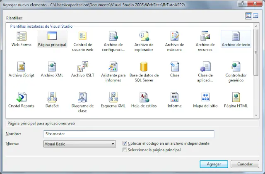Select Base de datos de SQL Server
The image size is (265, 174).
[144, 72]
